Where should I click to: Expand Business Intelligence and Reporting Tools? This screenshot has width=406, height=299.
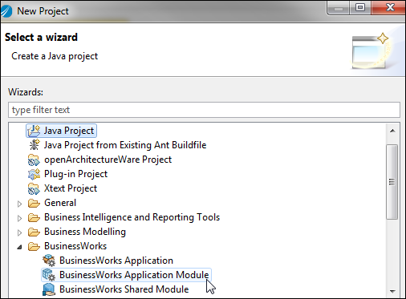(19, 218)
